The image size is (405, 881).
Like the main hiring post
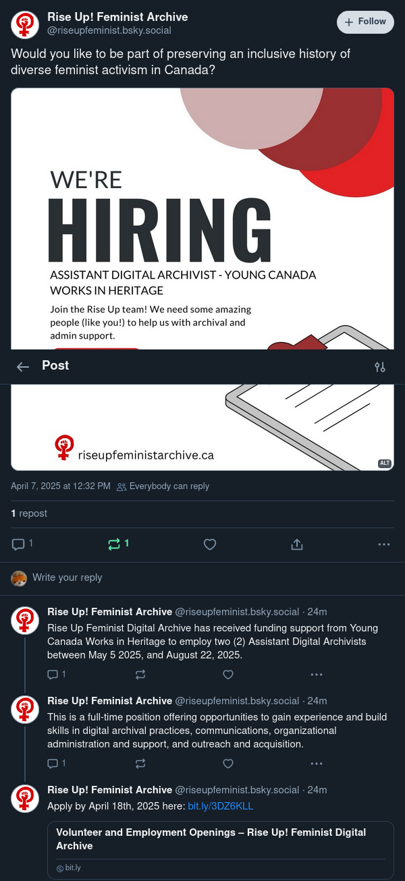(x=210, y=544)
